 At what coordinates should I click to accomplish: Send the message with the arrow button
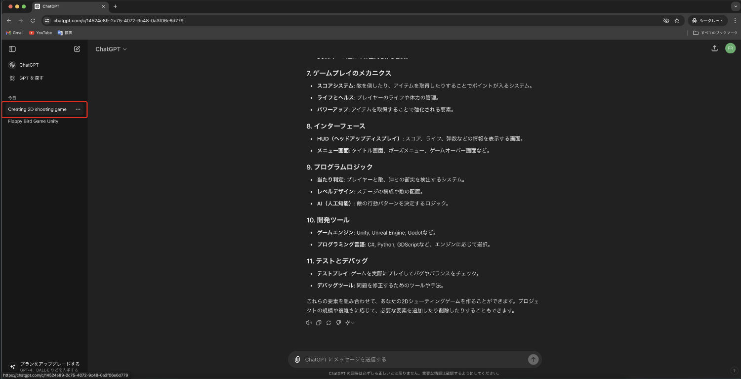533,359
